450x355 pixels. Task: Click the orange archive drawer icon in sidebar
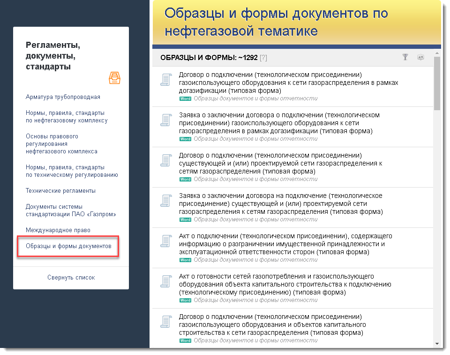(x=114, y=78)
